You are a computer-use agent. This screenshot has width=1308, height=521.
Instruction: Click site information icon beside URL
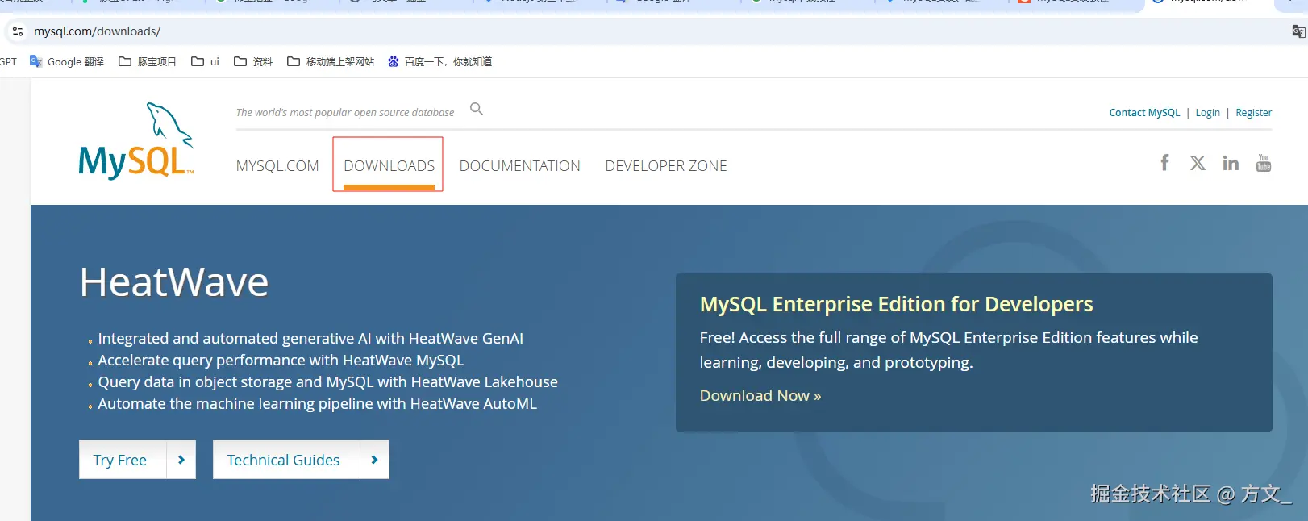tap(18, 31)
